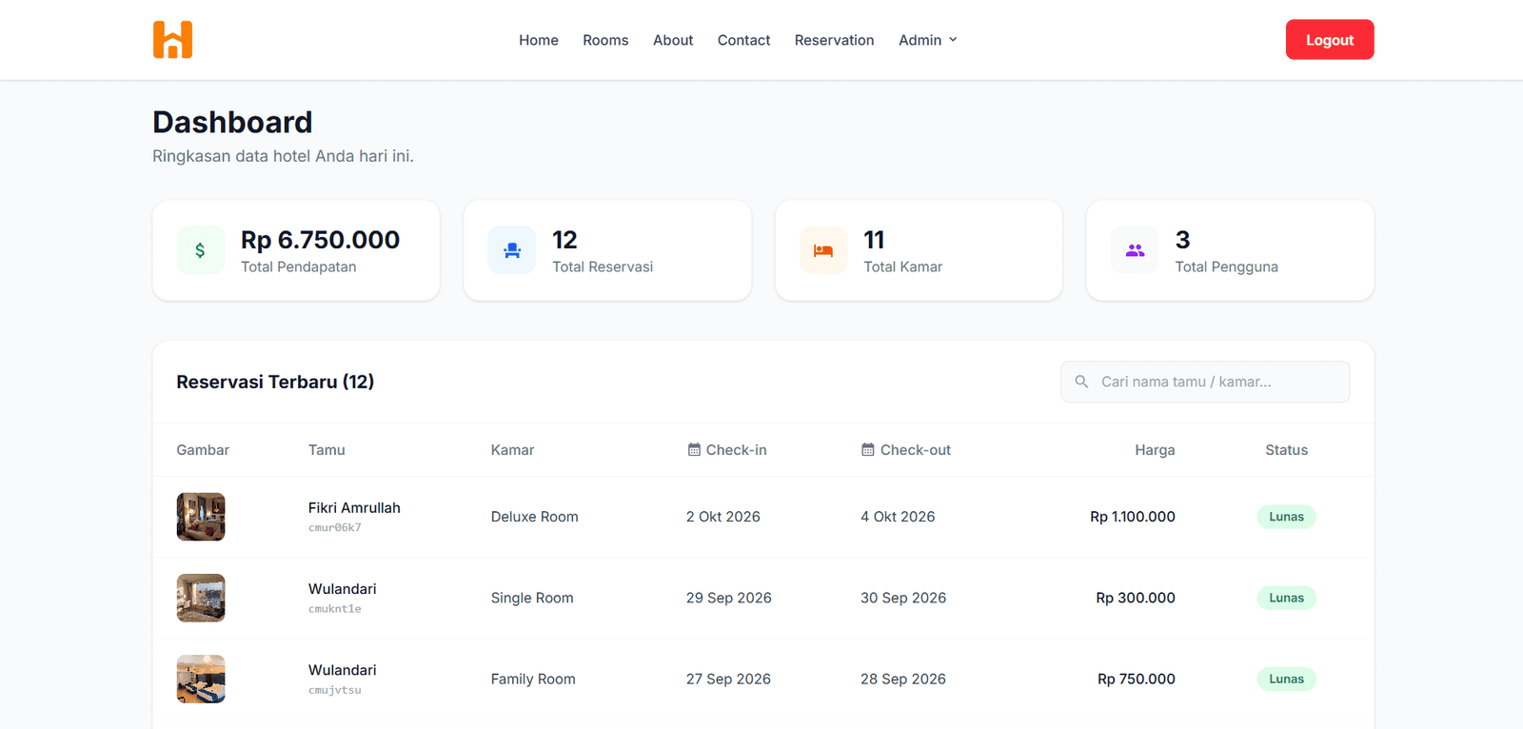Click check-out date 30 Sep 2026
Screen dimensions: 1523x729
point(903,598)
